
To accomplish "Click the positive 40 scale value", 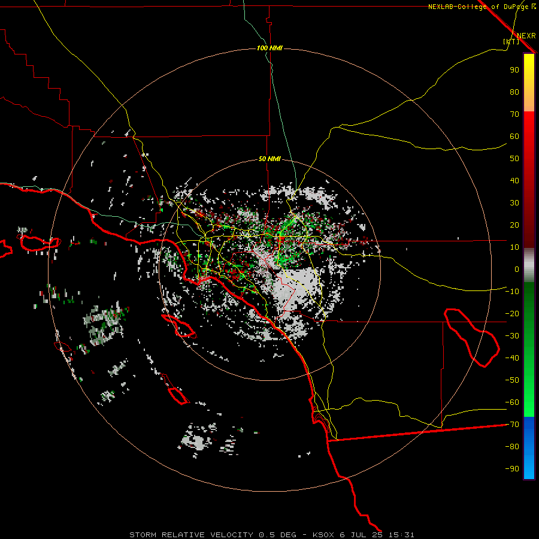I will [514, 181].
